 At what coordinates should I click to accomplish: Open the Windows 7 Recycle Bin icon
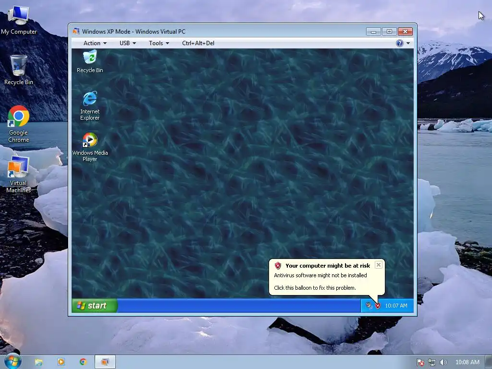pyautogui.click(x=19, y=70)
